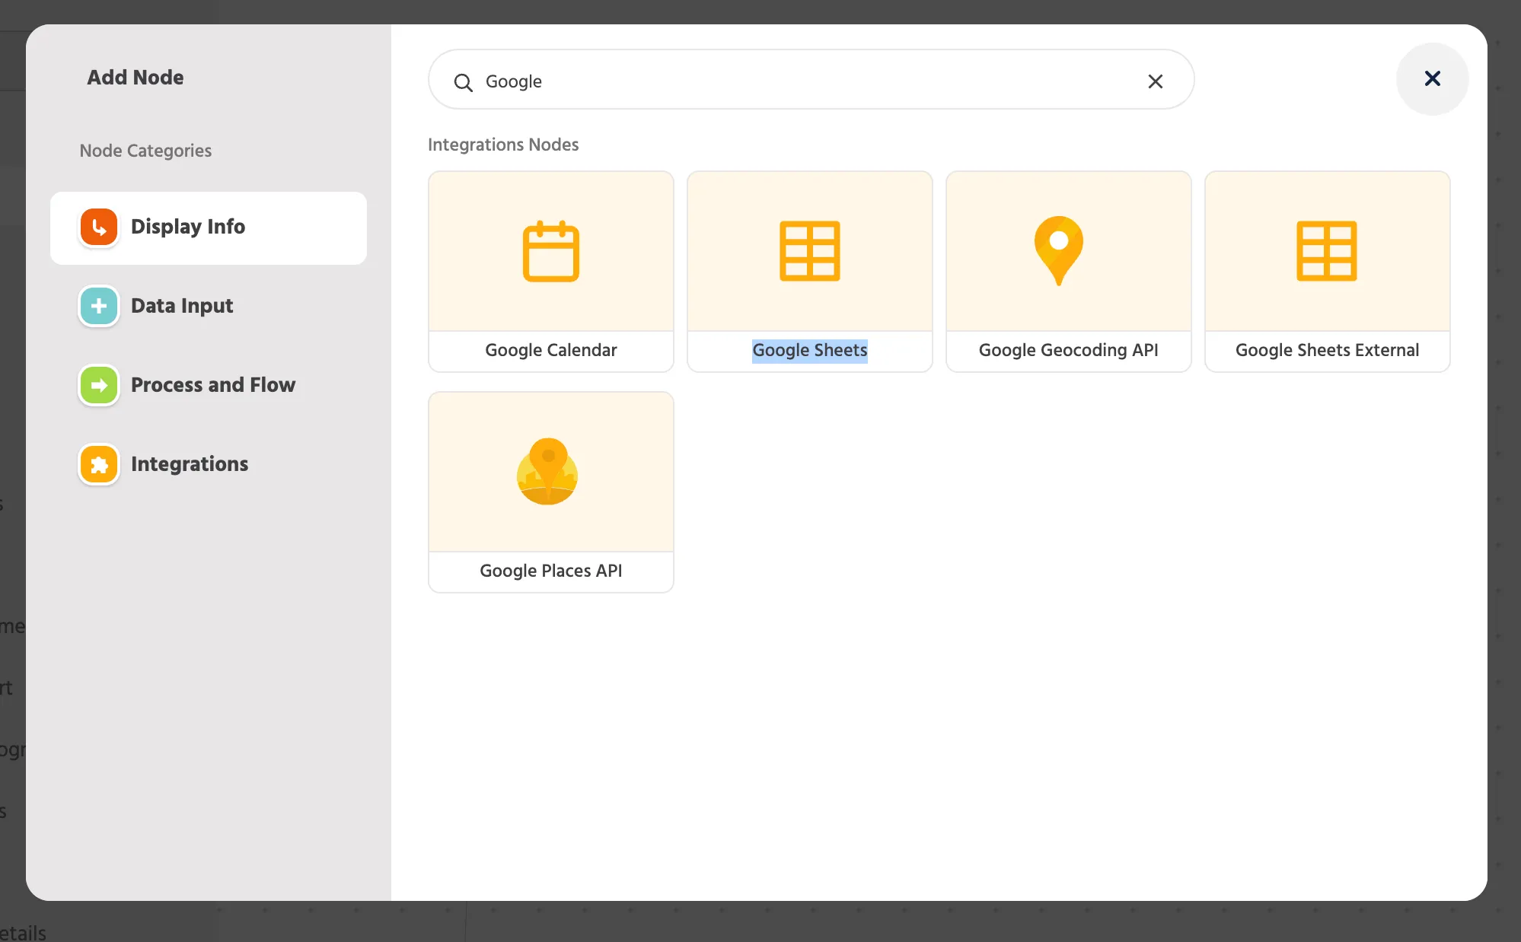Select the Google Places API label
1521x942 pixels.
pos(551,571)
